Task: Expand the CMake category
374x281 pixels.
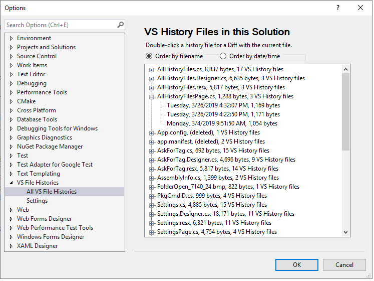Action: pyautogui.click(x=11, y=102)
